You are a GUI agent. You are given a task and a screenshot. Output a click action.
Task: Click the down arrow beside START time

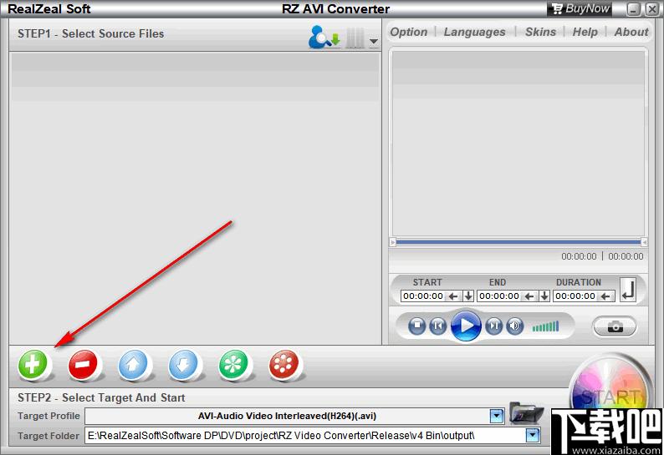tap(468, 296)
